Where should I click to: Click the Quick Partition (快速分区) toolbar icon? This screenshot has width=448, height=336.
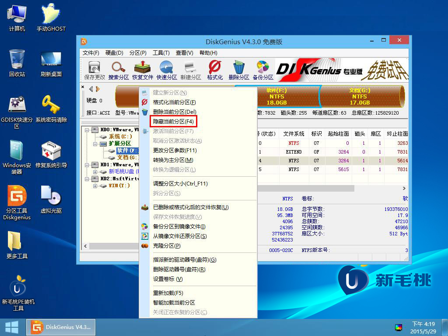167,70
